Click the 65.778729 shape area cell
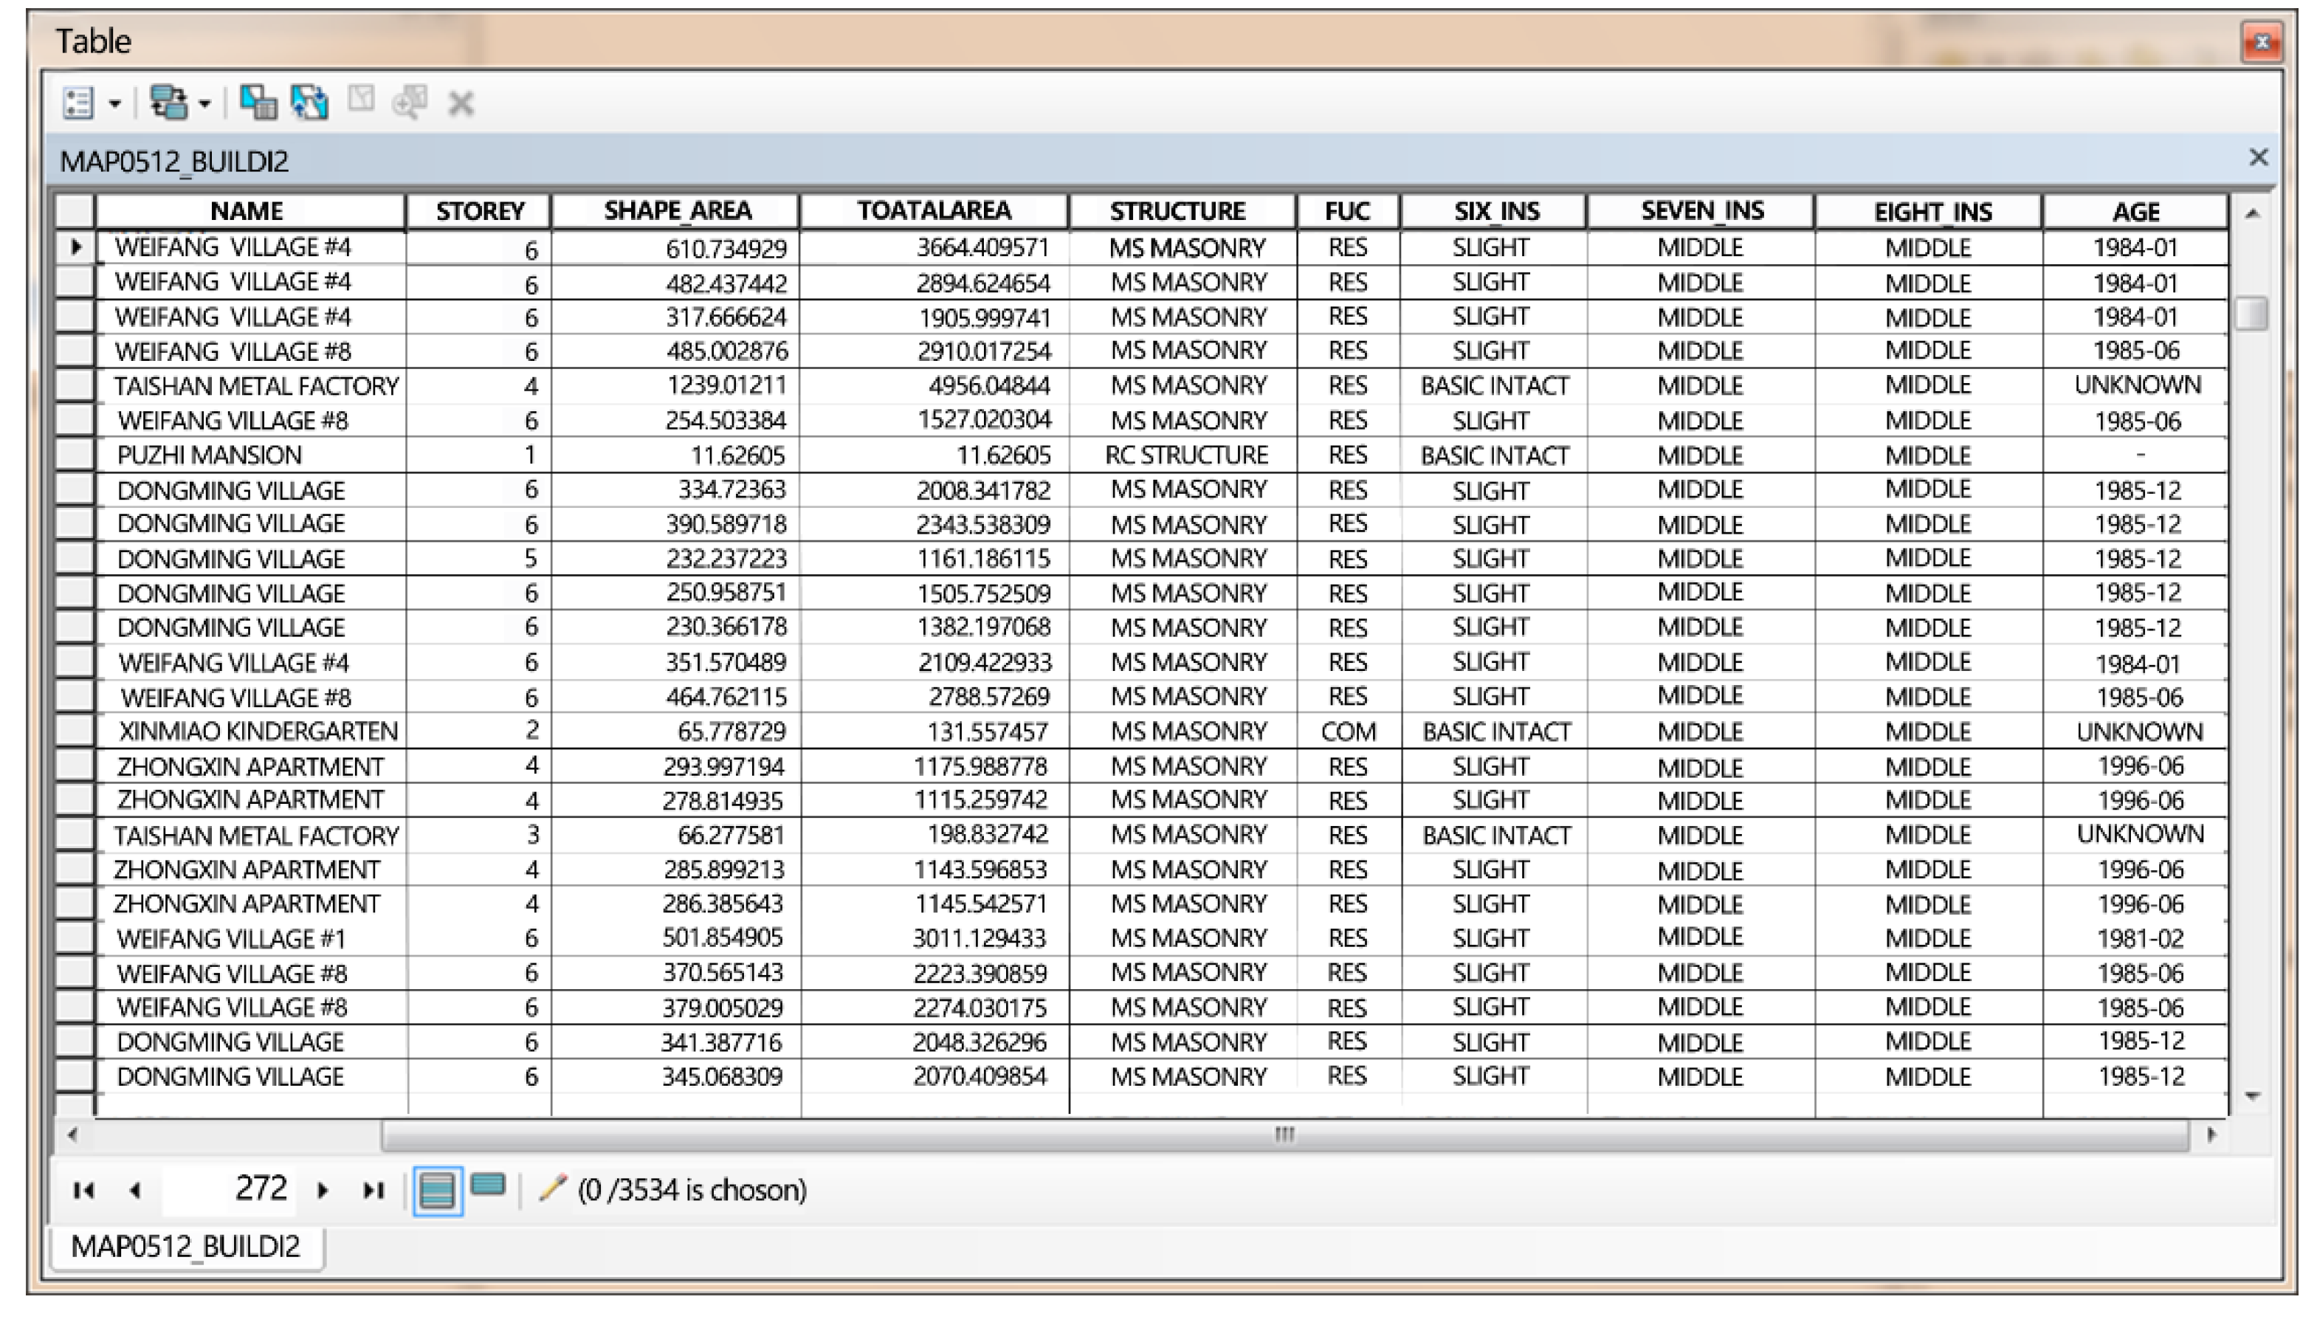 tap(675, 731)
